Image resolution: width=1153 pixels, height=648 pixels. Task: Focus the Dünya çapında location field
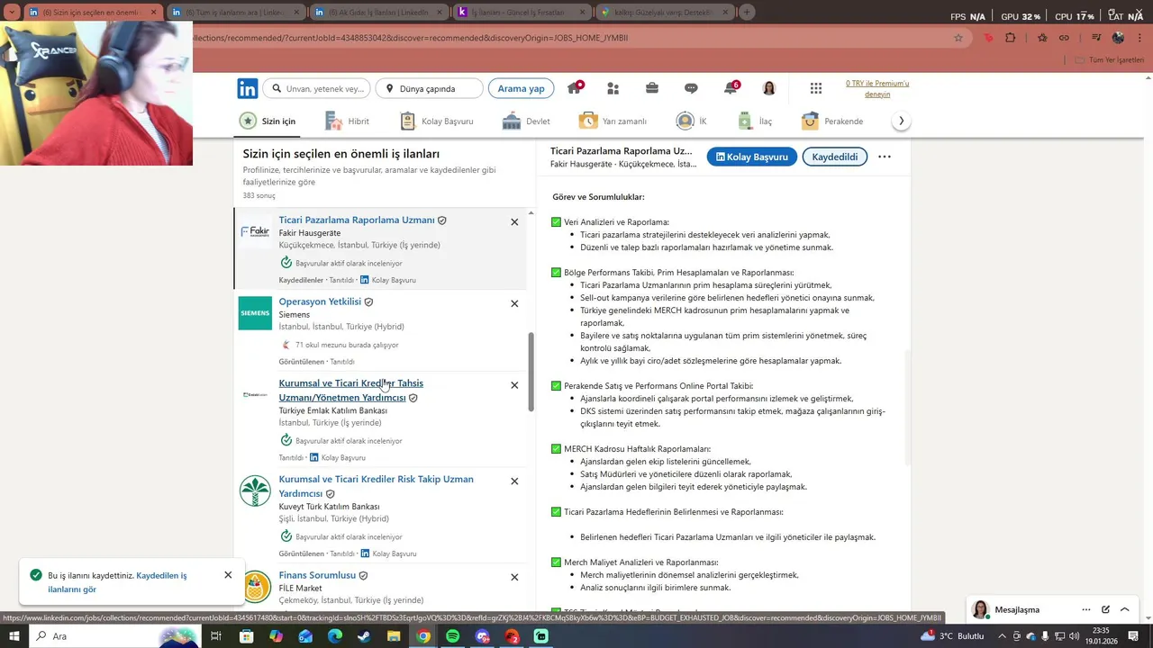[429, 88]
